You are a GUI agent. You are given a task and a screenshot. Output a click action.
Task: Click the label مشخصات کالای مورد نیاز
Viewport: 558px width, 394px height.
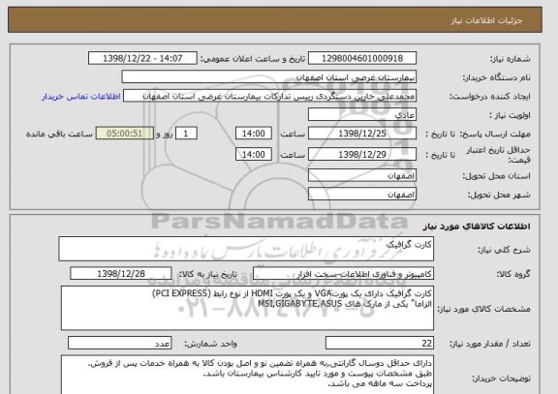tap(484, 309)
